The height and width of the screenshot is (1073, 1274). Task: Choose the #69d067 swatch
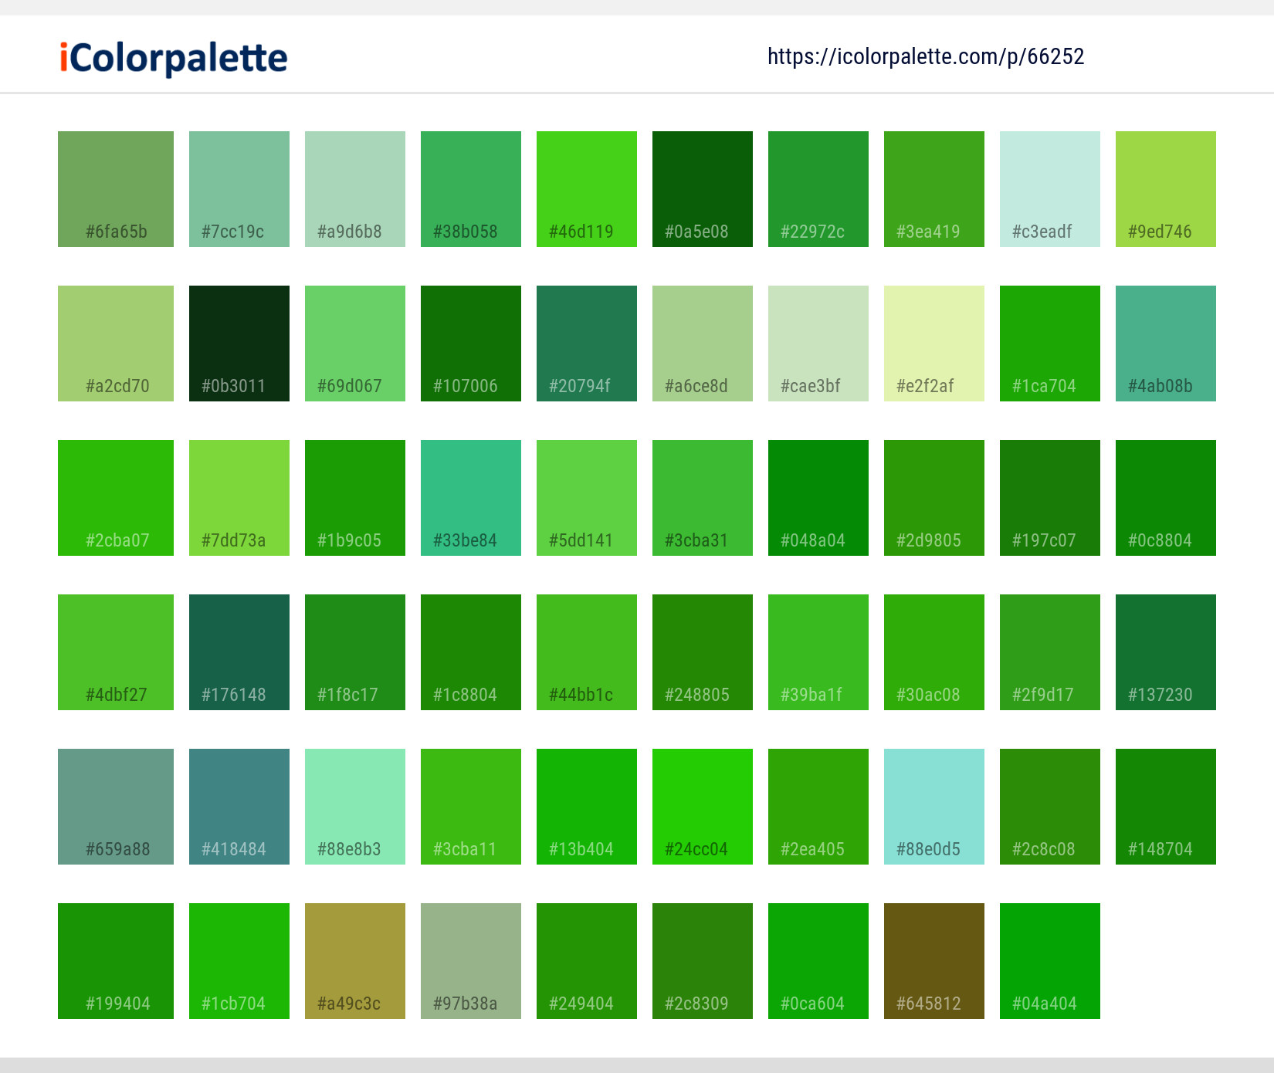pos(355,344)
